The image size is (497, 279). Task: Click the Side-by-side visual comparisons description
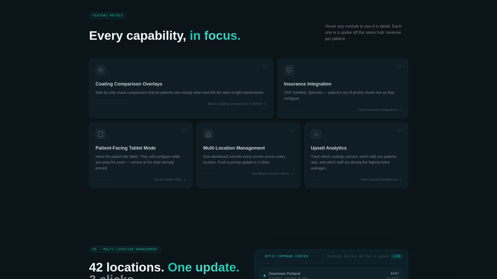(x=180, y=92)
